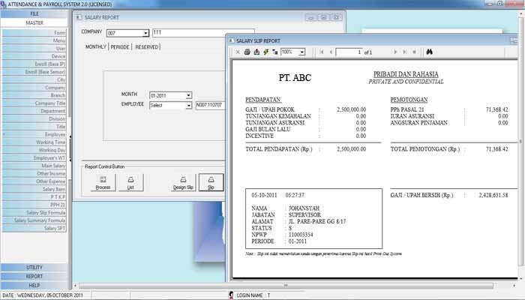Select Salary SPT item
The image size is (525, 300).
click(34, 228)
